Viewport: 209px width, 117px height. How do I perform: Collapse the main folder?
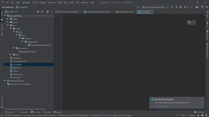tap(11, 29)
